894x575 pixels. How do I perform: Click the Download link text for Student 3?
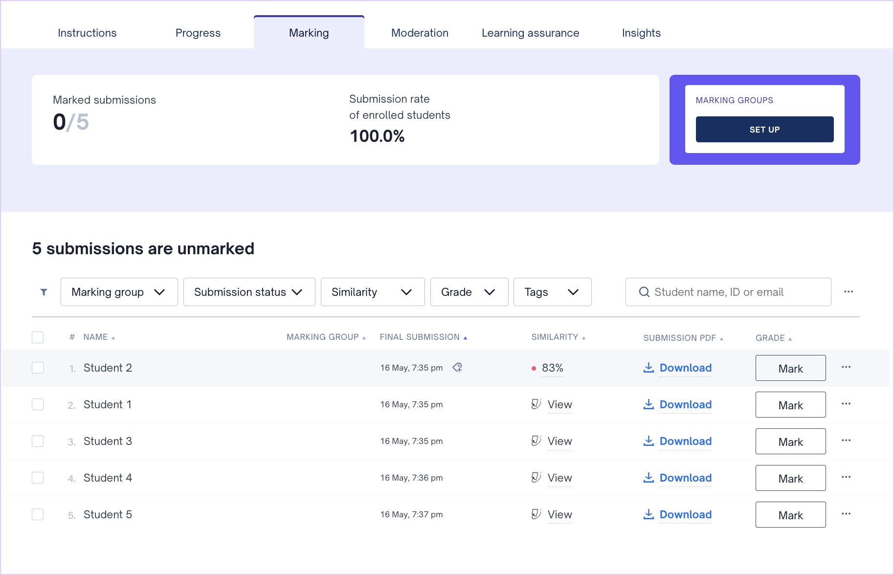coord(686,441)
